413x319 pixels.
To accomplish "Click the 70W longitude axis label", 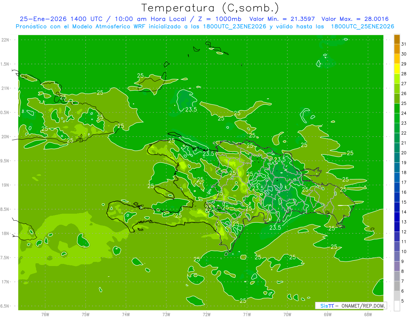I will [287, 314].
